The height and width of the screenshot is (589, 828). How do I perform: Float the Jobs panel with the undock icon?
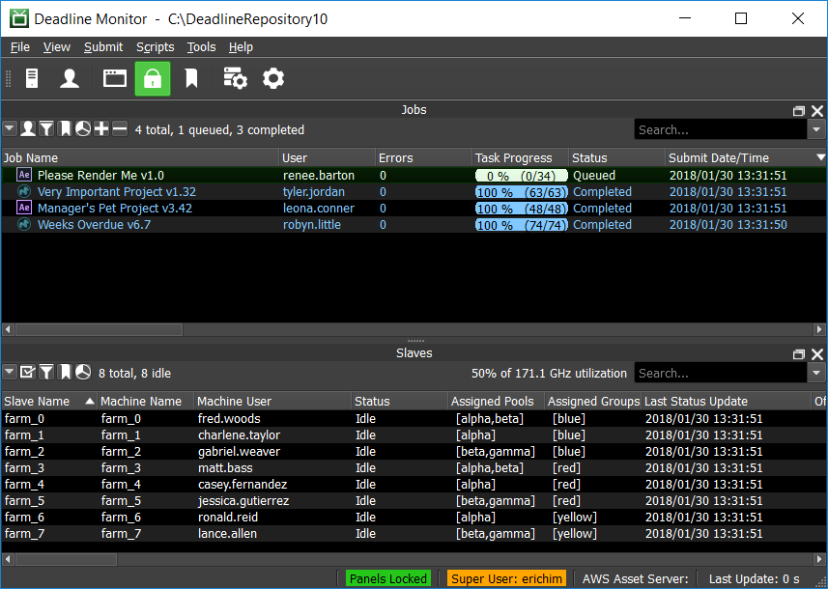click(x=799, y=111)
